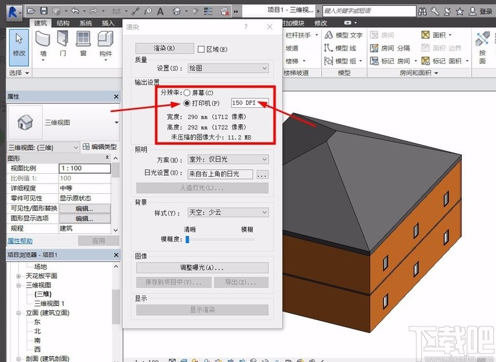Select the Screen resolution radio button

[187, 93]
